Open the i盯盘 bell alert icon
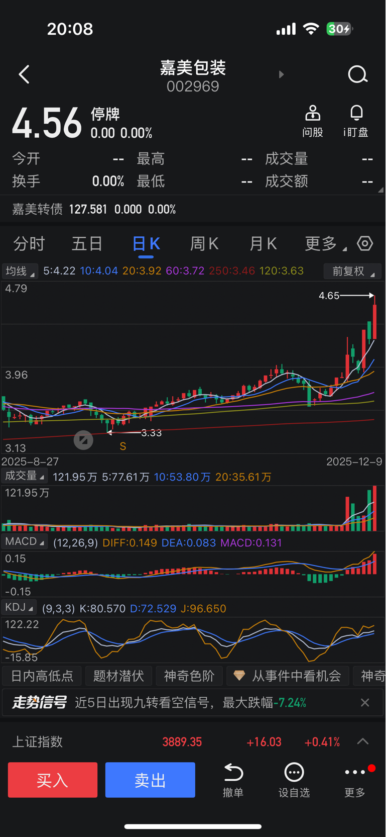The width and height of the screenshot is (386, 837). (356, 113)
